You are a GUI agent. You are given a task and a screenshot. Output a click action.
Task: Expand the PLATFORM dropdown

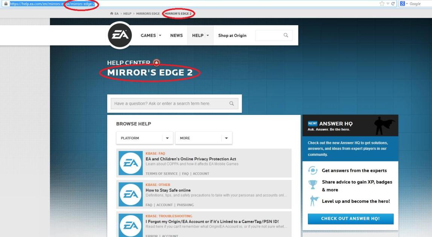coord(144,138)
